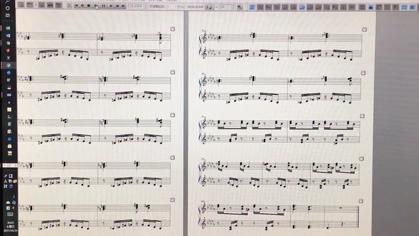This screenshot has height=236, width=419.
Task: Open Excel from the Windows taskbar
Action: pos(9,28)
